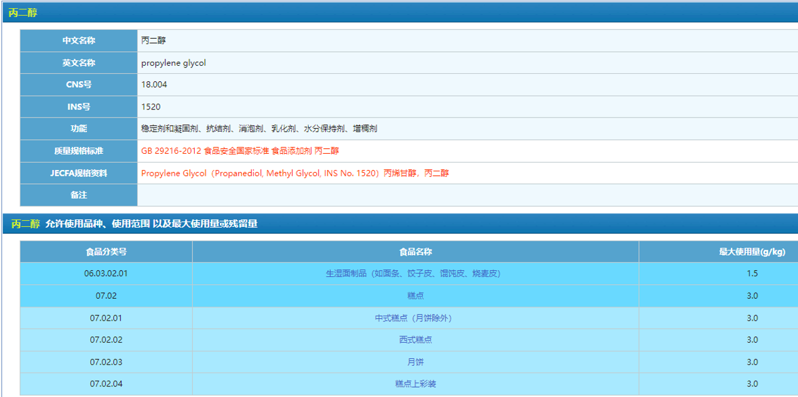Open the 糕点 food category link
This screenshot has width=798, height=397.
click(415, 296)
